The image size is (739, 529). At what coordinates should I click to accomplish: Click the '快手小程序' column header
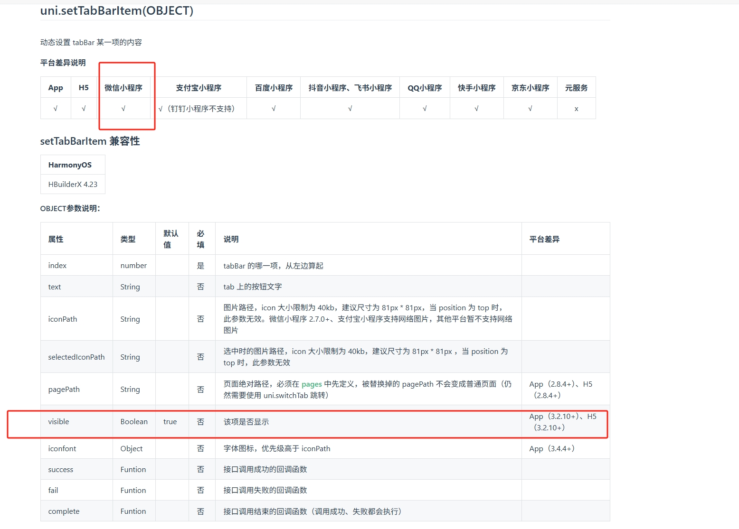click(477, 88)
